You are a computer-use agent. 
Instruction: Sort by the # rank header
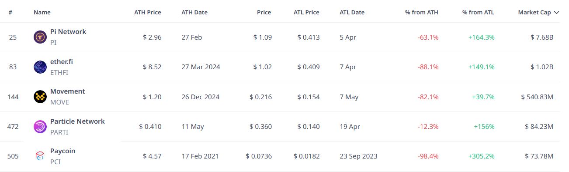[10, 12]
